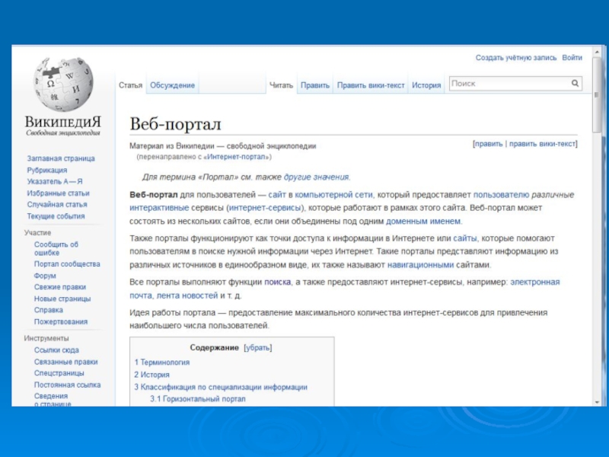
Task: Open Портал сообщества link
Action: [x=67, y=264]
